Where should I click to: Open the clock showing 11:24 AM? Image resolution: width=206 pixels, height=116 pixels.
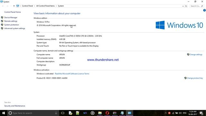(193, 113)
